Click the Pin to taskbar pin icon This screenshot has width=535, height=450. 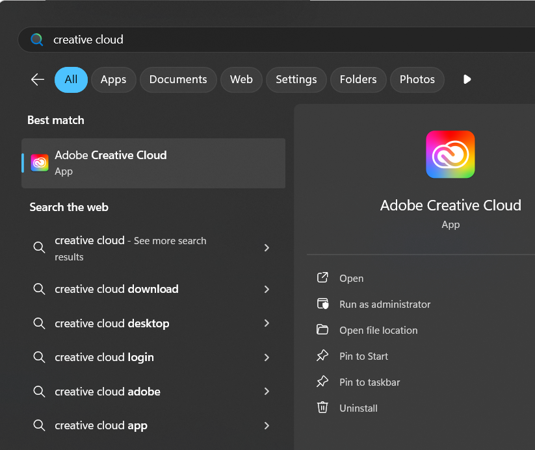point(322,381)
